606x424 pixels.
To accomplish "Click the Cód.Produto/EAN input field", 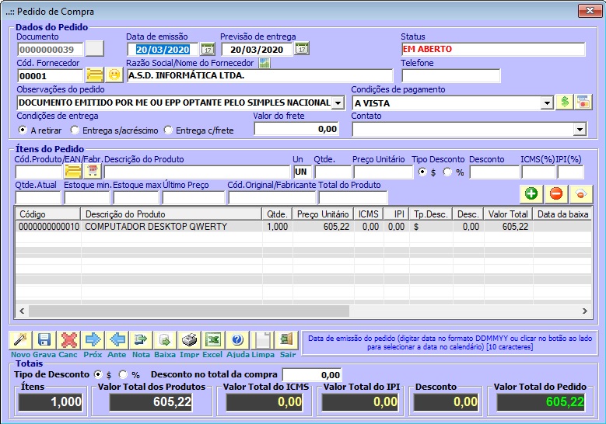I will pyautogui.click(x=39, y=172).
